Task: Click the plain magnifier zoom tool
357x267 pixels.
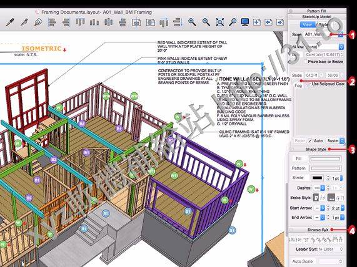Action: click(x=233, y=22)
